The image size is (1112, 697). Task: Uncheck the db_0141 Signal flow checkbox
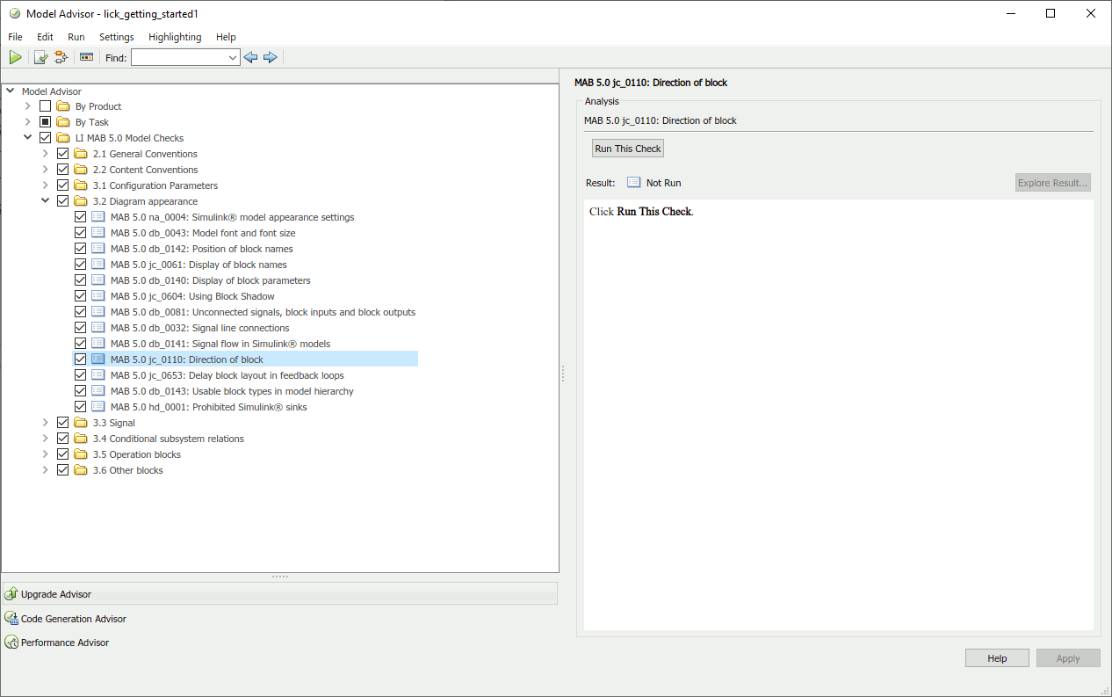81,344
